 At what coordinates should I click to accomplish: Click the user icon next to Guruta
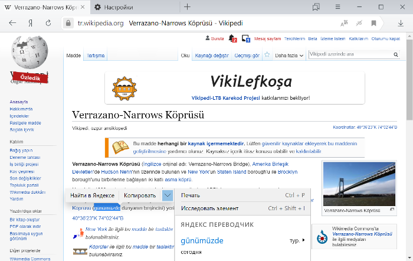pos(208,38)
